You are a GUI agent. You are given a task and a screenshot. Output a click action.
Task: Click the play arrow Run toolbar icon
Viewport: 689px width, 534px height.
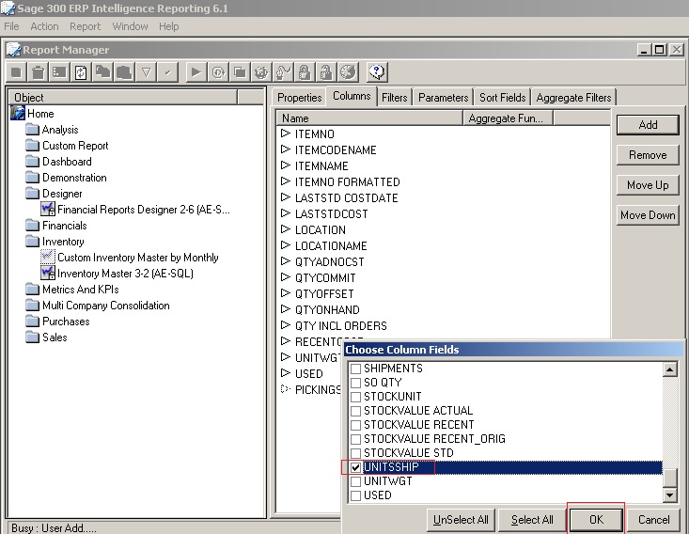[x=196, y=72]
